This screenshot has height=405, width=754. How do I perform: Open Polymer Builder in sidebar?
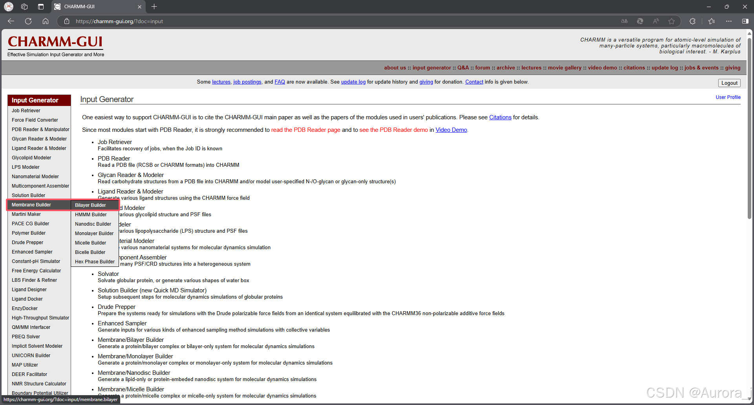coord(39,233)
